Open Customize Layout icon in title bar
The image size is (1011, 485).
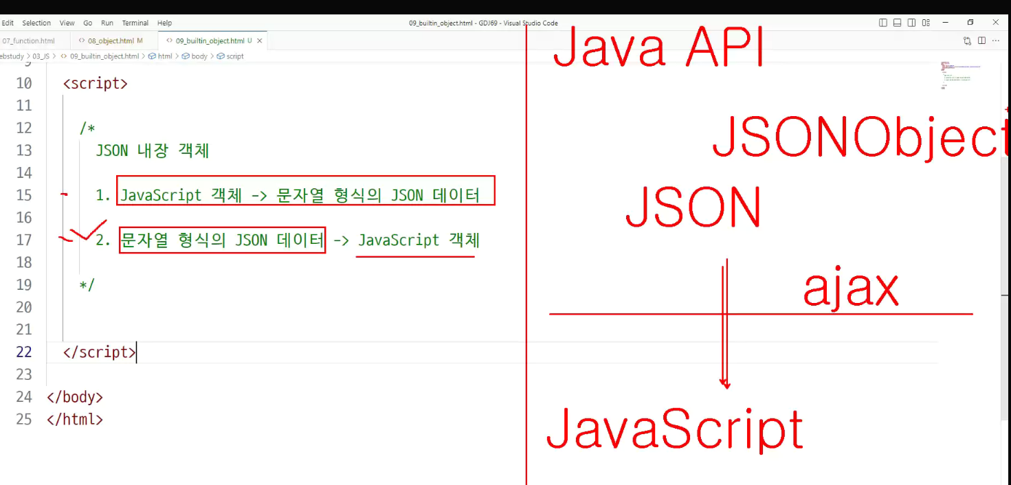926,23
